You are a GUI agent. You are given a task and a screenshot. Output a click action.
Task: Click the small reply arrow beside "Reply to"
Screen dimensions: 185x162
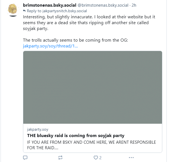click(24, 11)
